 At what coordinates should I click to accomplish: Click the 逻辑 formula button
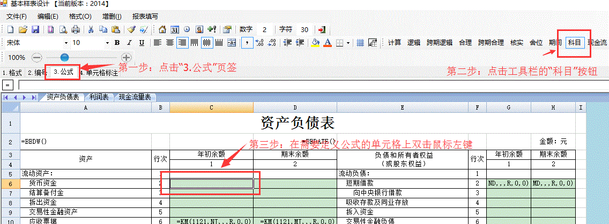[x=414, y=43]
